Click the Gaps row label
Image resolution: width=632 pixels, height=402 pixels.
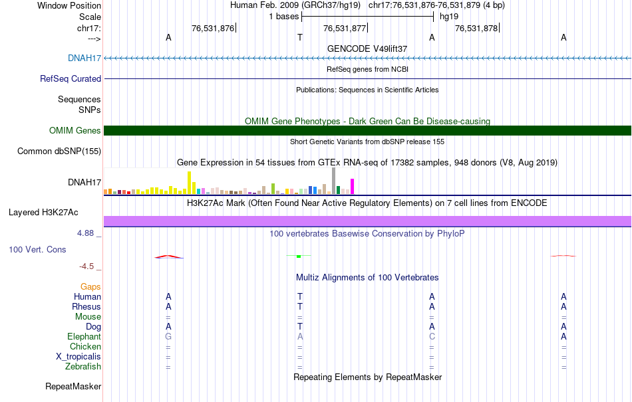tap(90, 286)
